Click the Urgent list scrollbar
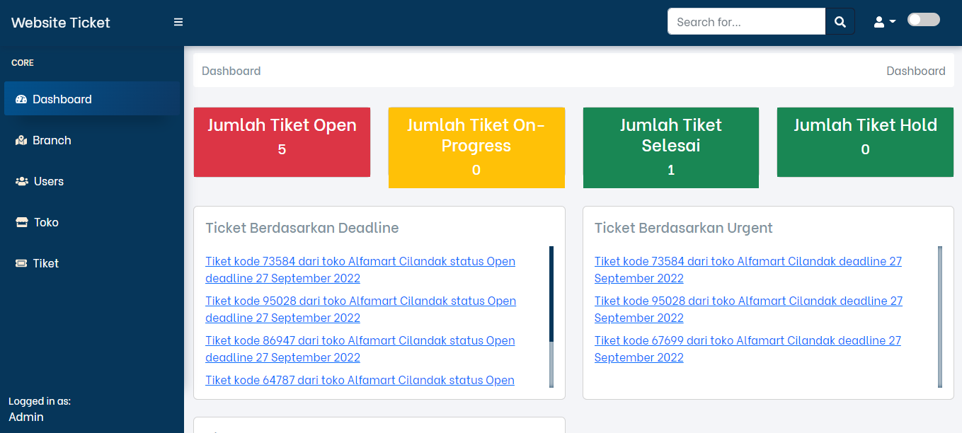The image size is (962, 433). click(940, 316)
